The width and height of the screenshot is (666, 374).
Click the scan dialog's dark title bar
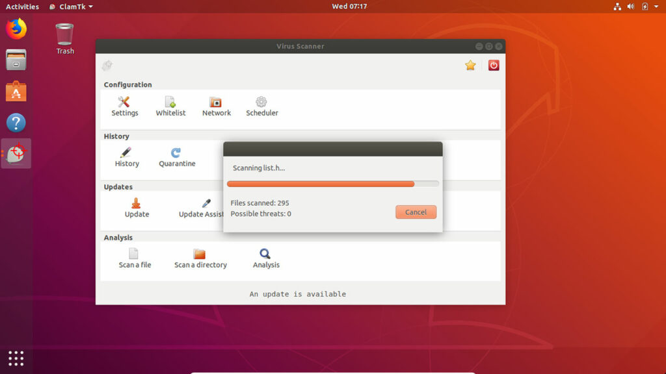[332, 149]
